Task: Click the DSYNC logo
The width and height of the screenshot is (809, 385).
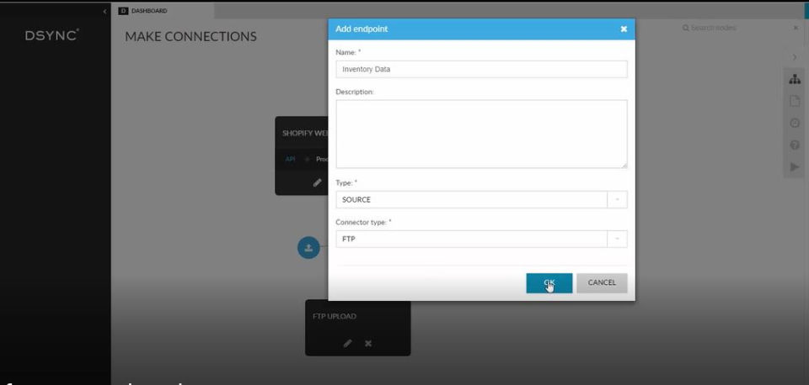Action: [51, 35]
